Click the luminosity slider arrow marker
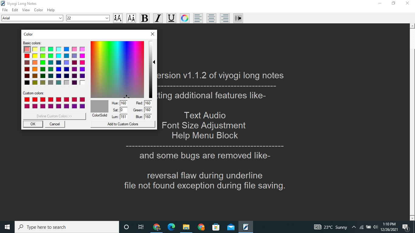The image size is (415, 233). [x=154, y=62]
